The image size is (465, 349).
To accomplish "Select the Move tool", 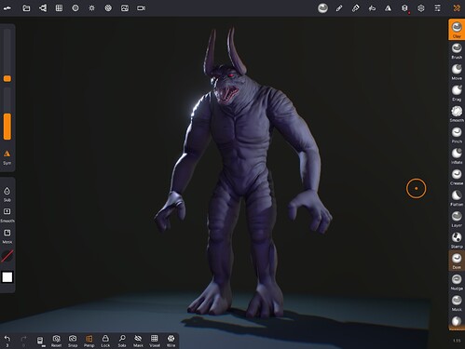I will pyautogui.click(x=457, y=72).
